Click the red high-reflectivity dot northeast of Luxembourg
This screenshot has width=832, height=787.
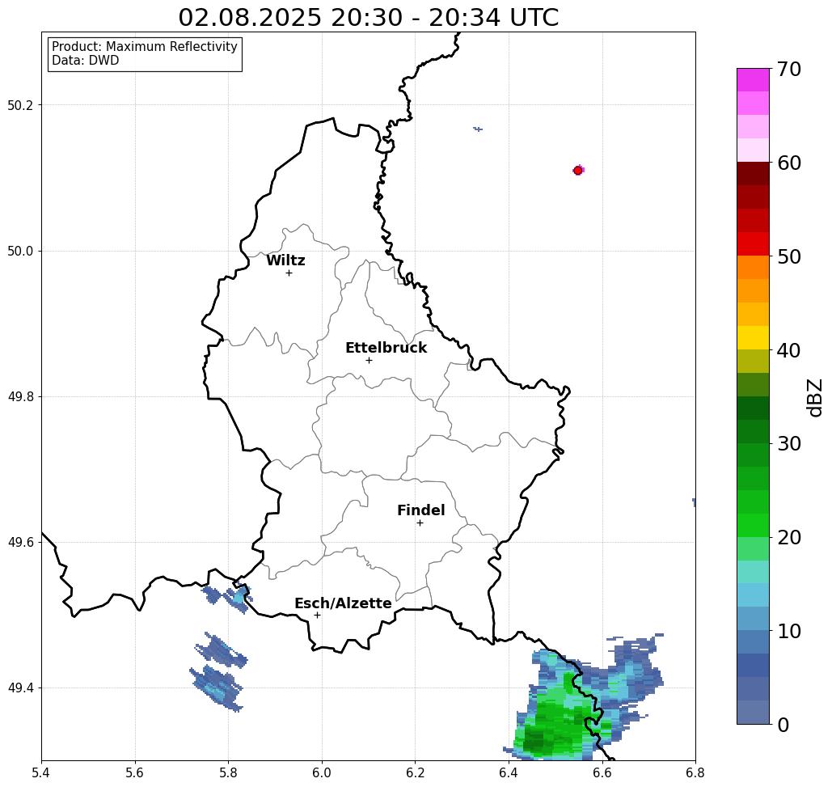point(578,171)
